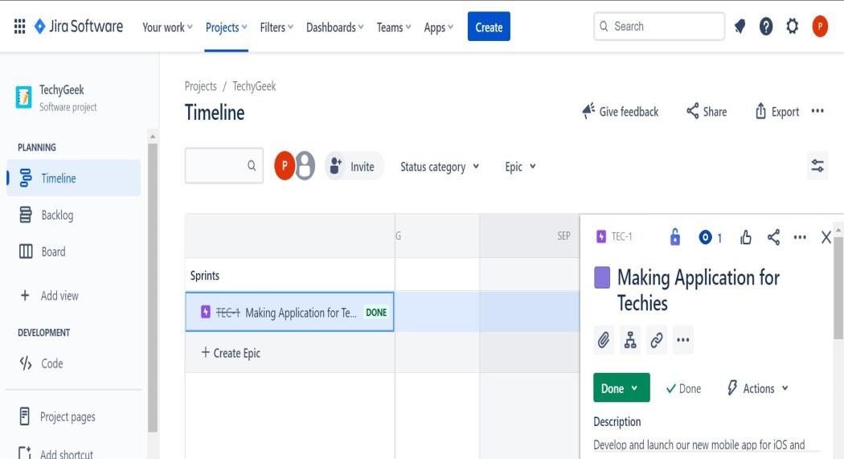Select the TEC-1 Making Application epic row

(289, 312)
